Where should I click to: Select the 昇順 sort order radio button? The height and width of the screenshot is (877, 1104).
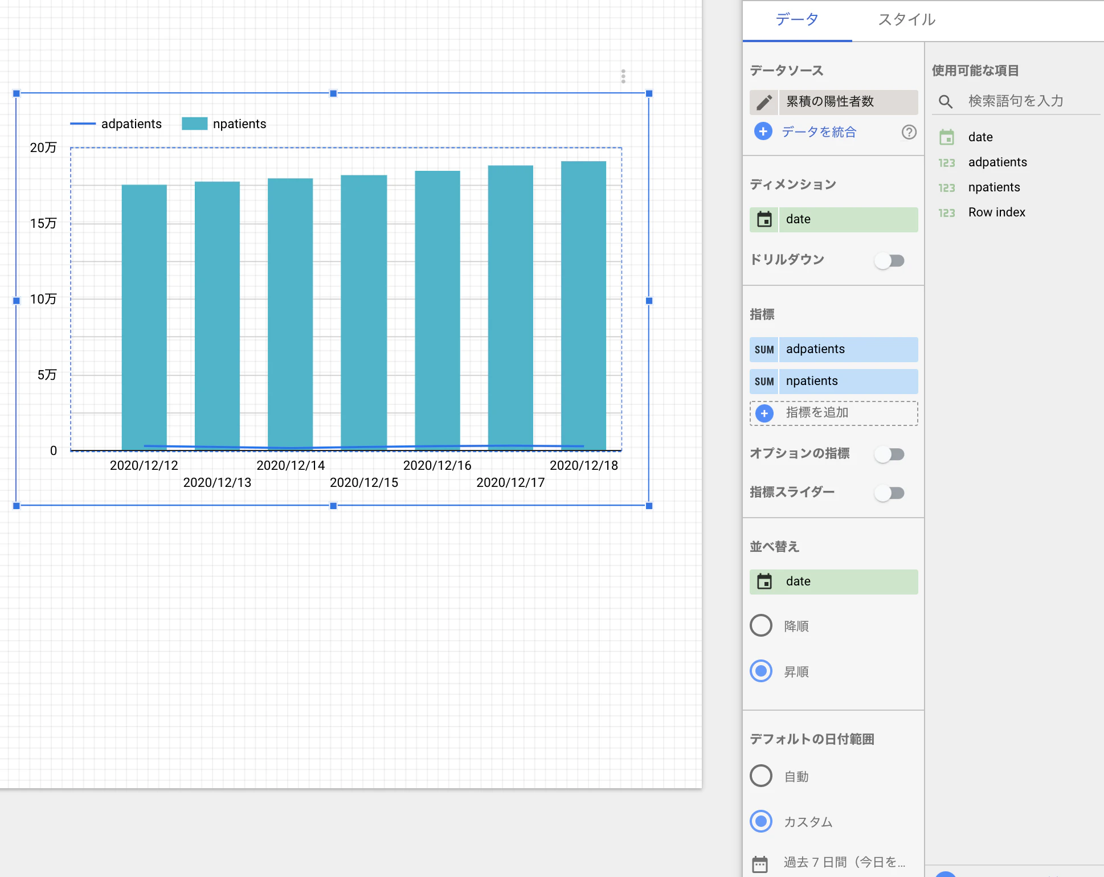tap(761, 671)
